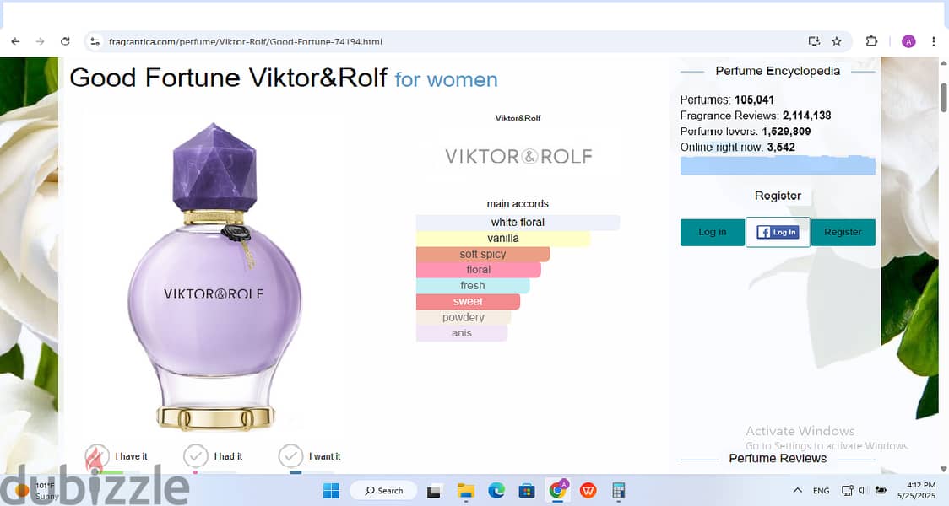Screen dimensions: 949x506
Task: Log in with the Facebook button
Action: point(778,232)
